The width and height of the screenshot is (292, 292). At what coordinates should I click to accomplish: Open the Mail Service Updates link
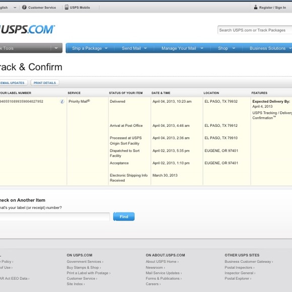(164, 273)
